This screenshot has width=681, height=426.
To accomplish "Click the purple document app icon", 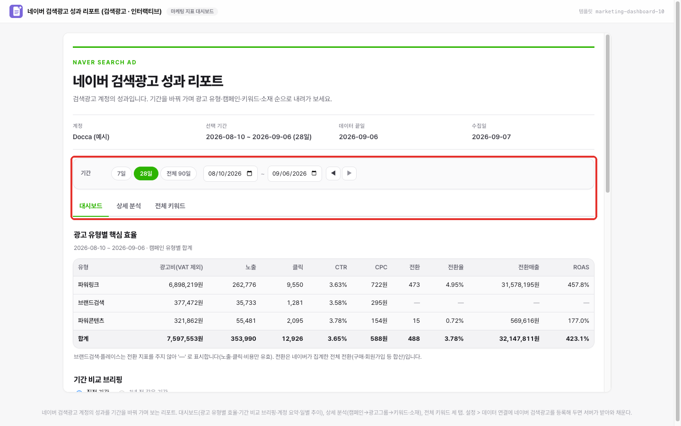I will tap(16, 11).
